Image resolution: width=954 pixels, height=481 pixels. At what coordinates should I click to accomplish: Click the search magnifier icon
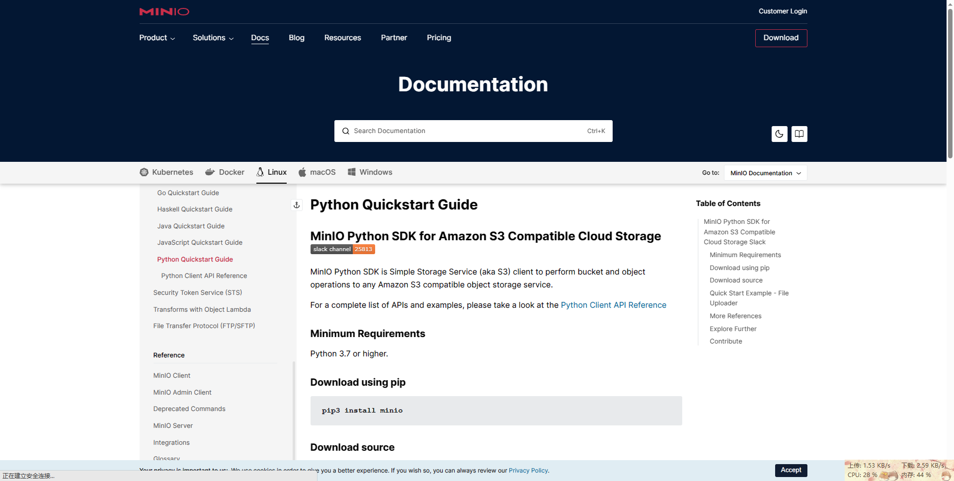point(346,131)
